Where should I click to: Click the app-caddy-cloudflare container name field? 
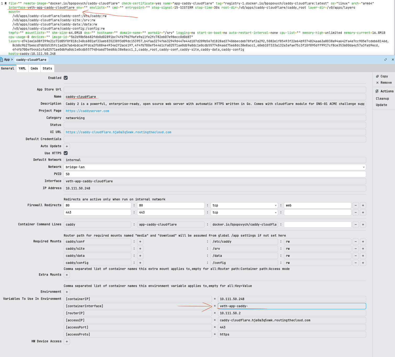[171, 225]
